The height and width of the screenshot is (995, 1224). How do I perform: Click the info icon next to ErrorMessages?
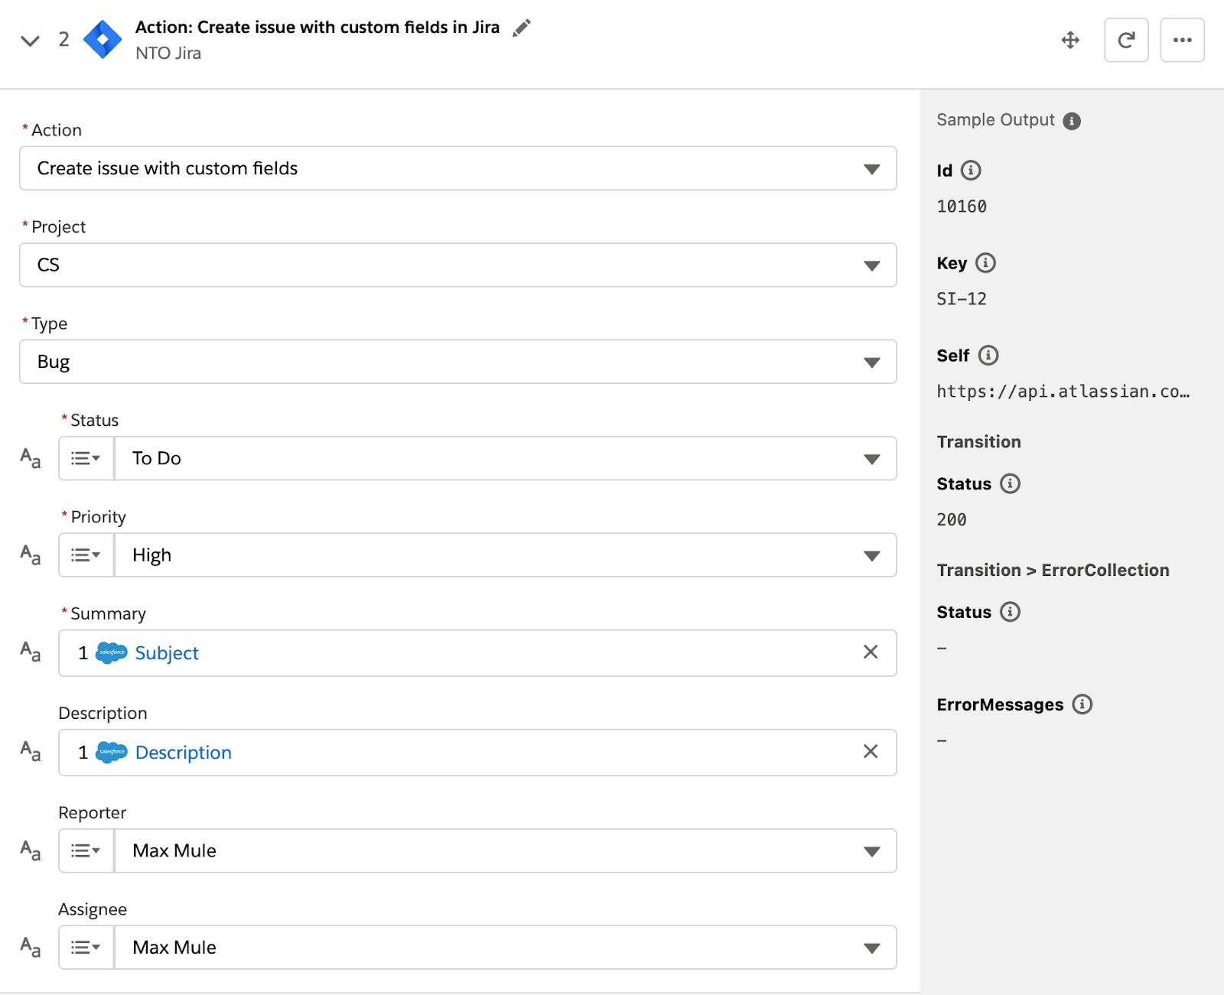coord(1082,704)
